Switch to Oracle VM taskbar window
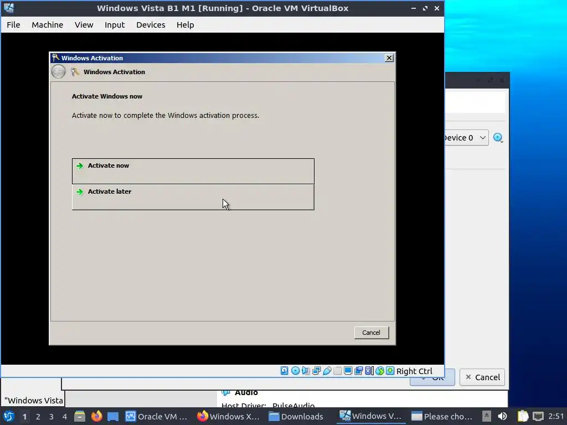Viewport: 567px width, 425px height. (156, 416)
